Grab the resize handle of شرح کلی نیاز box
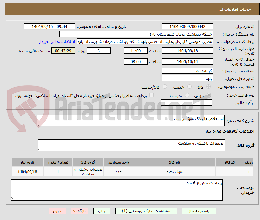The height and width of the screenshot is (220, 260). click(x=39, y=125)
